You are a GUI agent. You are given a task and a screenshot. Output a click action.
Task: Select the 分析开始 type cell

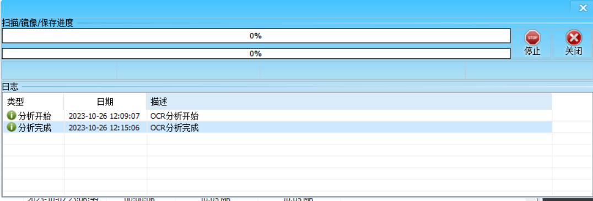(34, 116)
